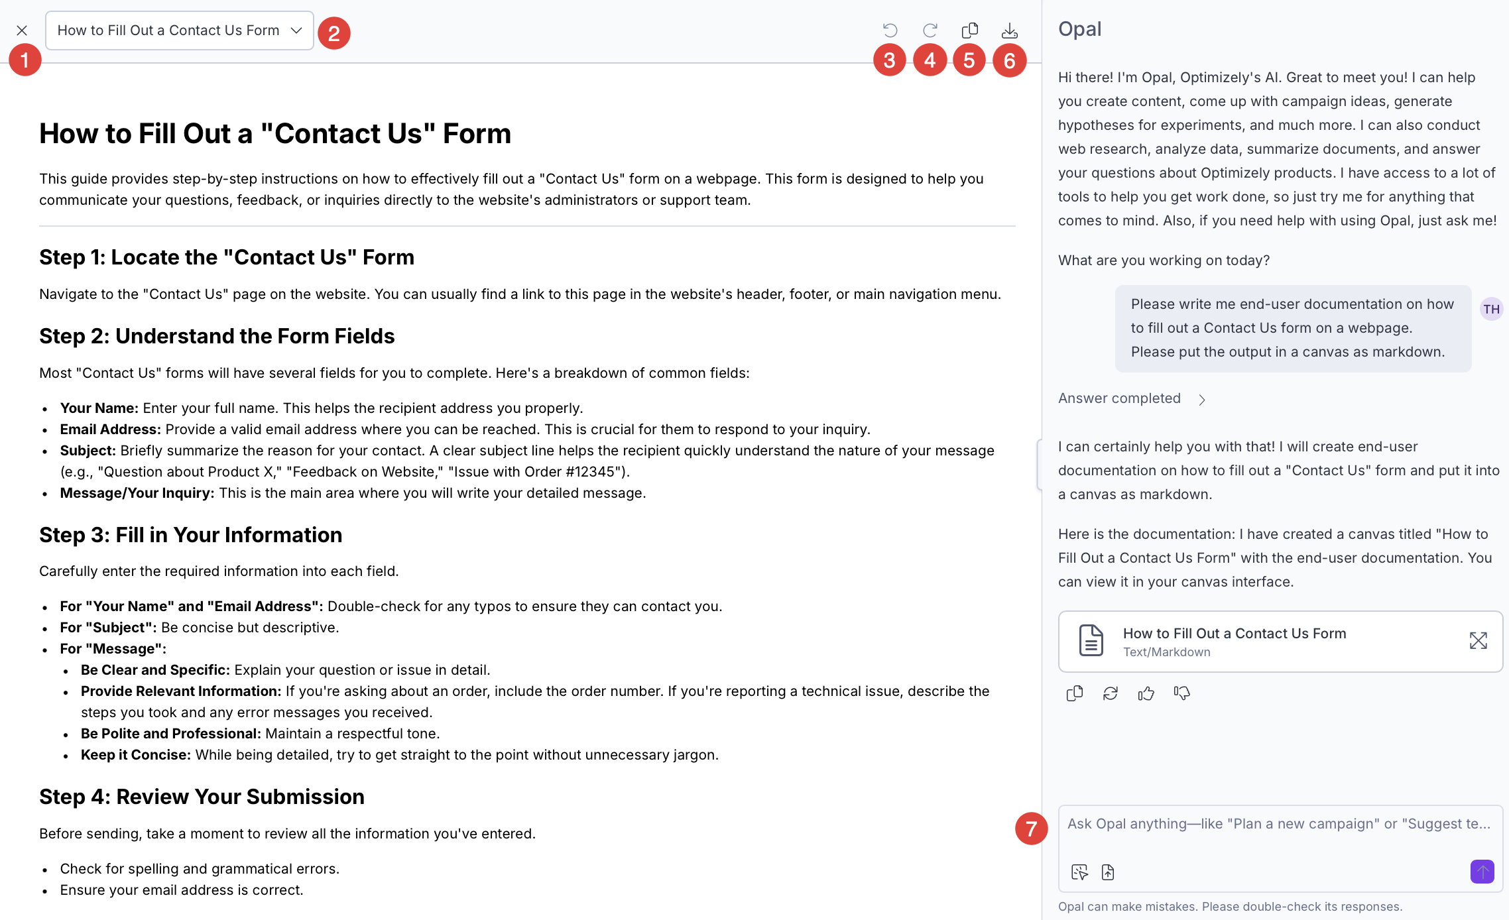1509x920 pixels.
Task: Click the element selector icon in chat input
Action: (1079, 872)
